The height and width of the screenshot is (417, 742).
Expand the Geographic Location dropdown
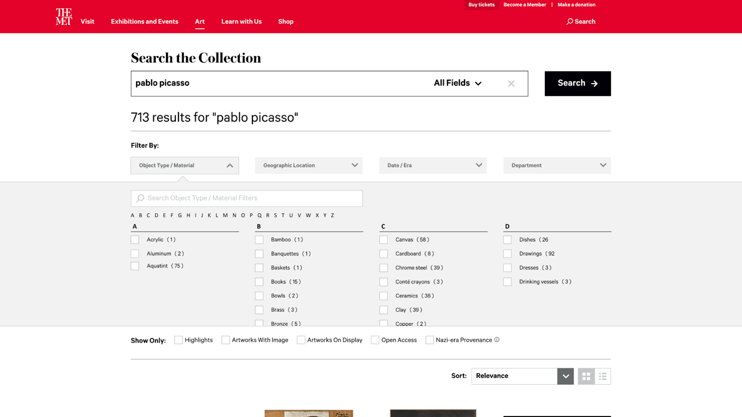coord(309,165)
